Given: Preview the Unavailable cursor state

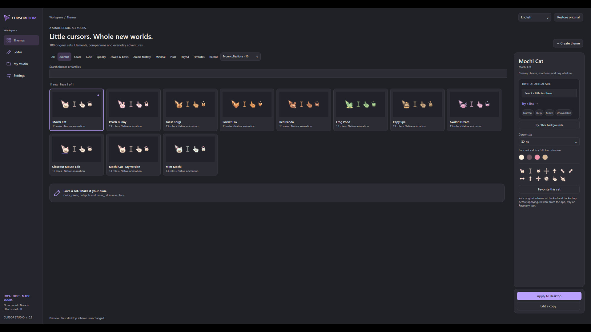Looking at the screenshot, I should pyautogui.click(x=564, y=113).
